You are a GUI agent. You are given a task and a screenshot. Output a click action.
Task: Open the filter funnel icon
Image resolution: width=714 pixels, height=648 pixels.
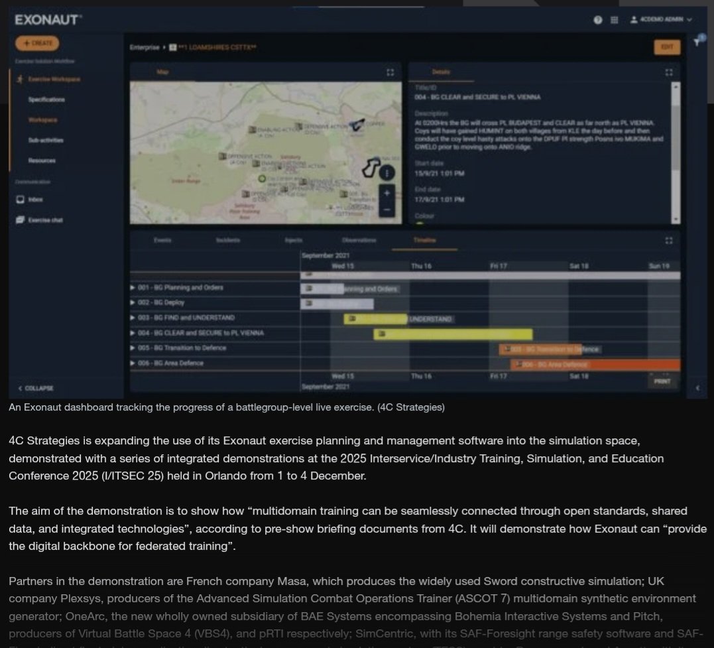[x=697, y=42]
